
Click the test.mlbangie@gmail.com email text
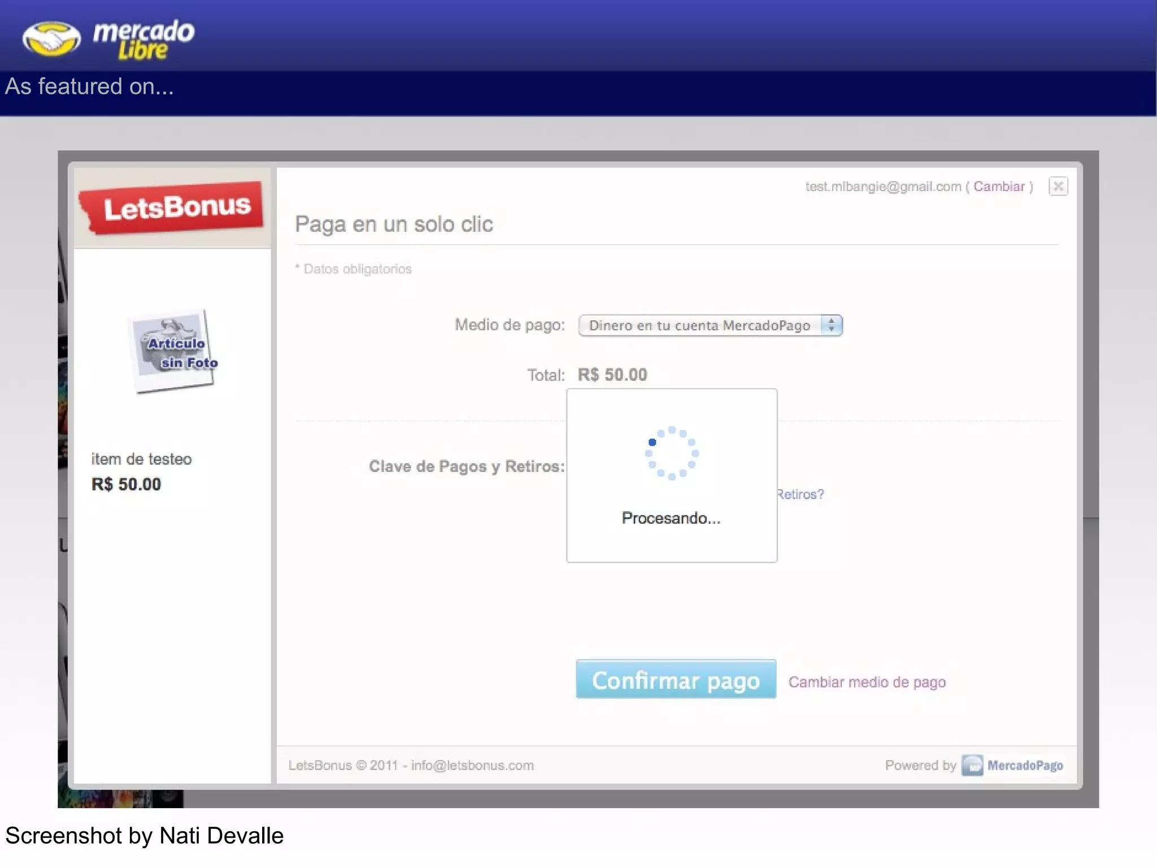pyautogui.click(x=883, y=186)
